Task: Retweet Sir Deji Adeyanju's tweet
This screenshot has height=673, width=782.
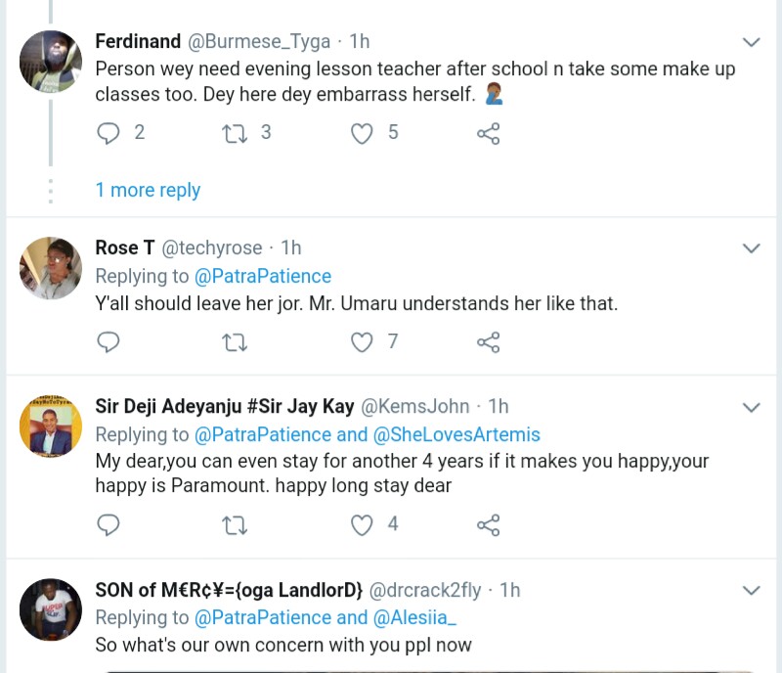Action: coord(235,525)
